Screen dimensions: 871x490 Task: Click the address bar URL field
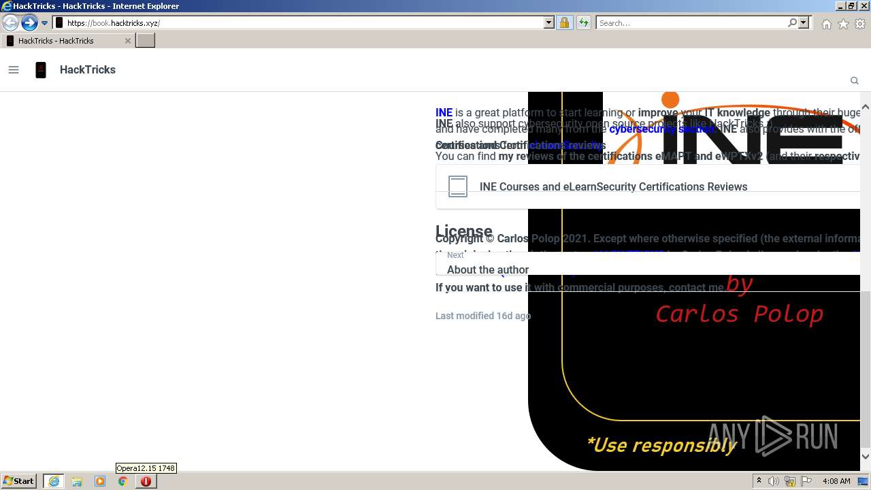pos(303,23)
